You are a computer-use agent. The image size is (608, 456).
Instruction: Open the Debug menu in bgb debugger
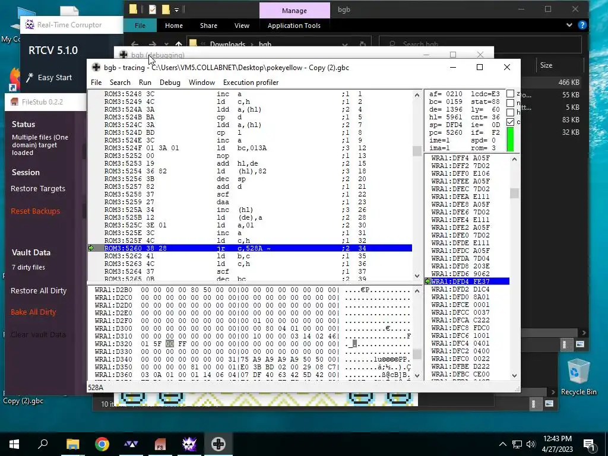click(170, 82)
